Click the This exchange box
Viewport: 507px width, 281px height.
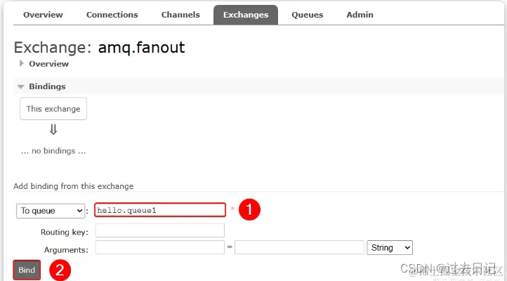[53, 109]
